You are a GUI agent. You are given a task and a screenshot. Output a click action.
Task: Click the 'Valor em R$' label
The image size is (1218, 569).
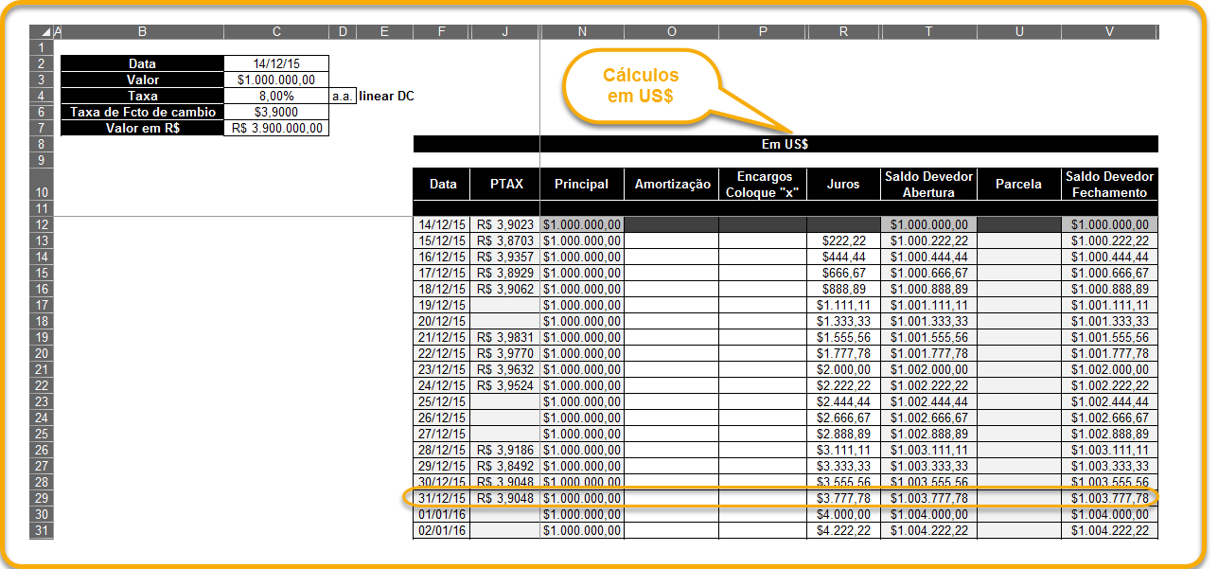click(142, 128)
